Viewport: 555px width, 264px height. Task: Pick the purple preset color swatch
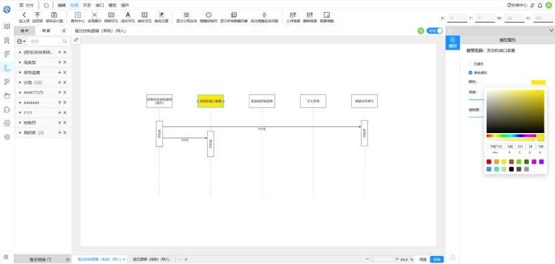(541, 162)
